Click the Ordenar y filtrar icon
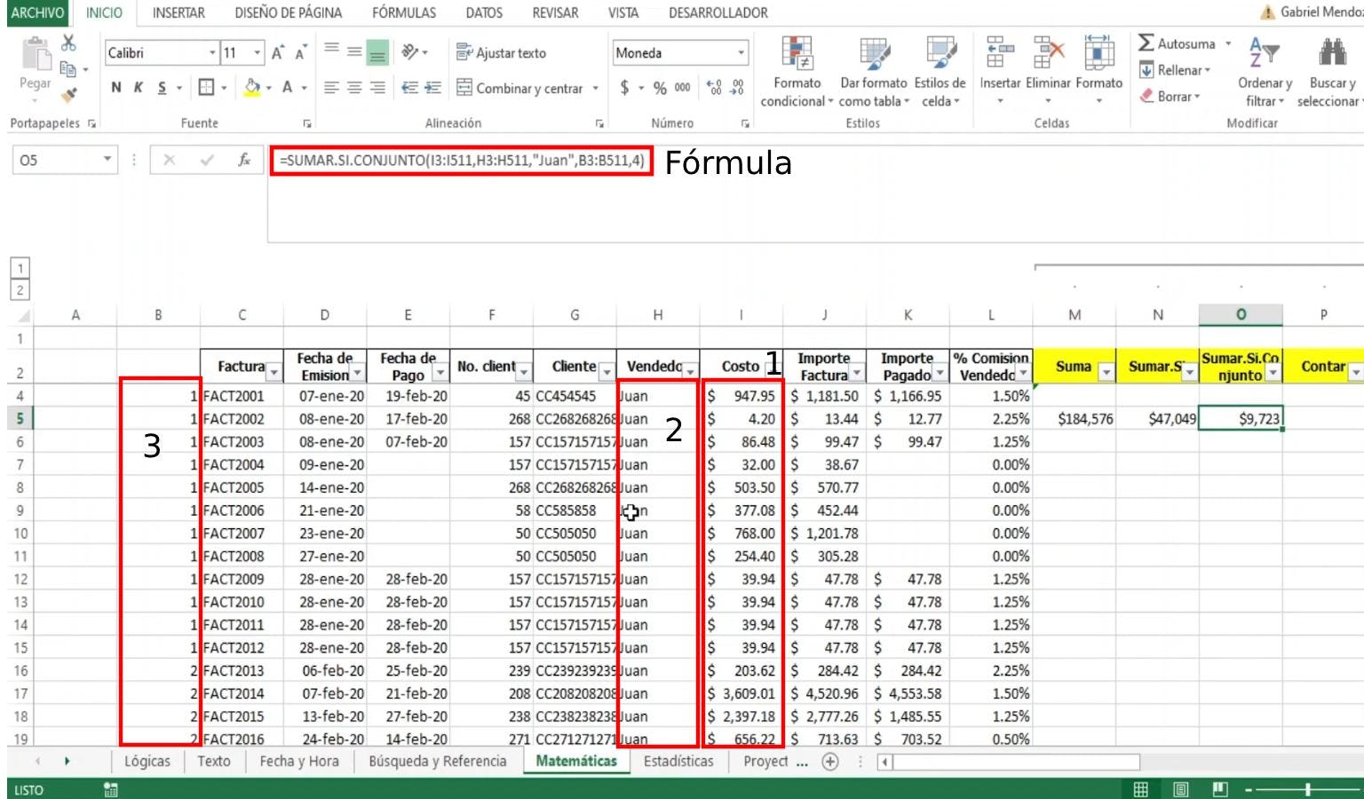 tap(1264, 53)
